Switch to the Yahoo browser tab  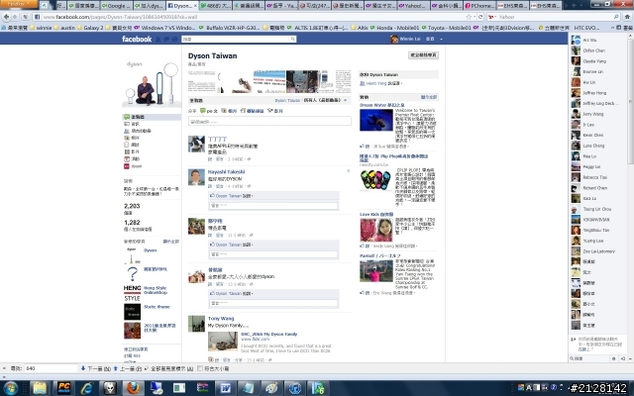(x=412, y=6)
